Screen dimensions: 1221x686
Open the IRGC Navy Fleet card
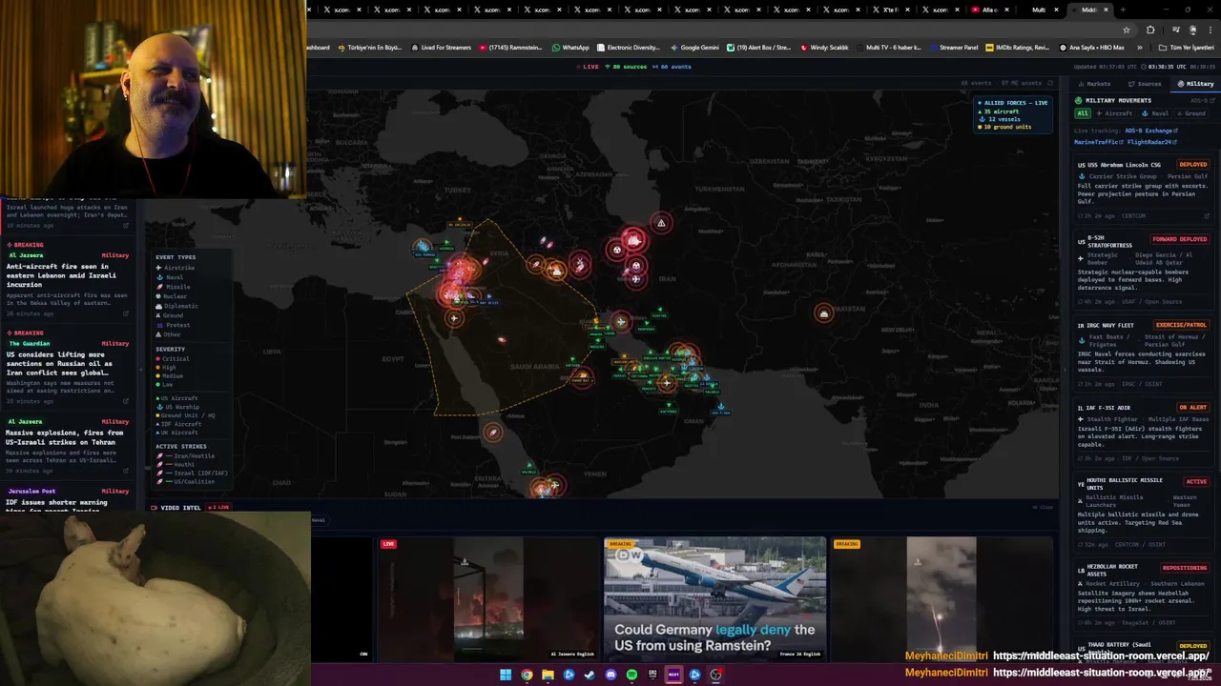click(1143, 353)
